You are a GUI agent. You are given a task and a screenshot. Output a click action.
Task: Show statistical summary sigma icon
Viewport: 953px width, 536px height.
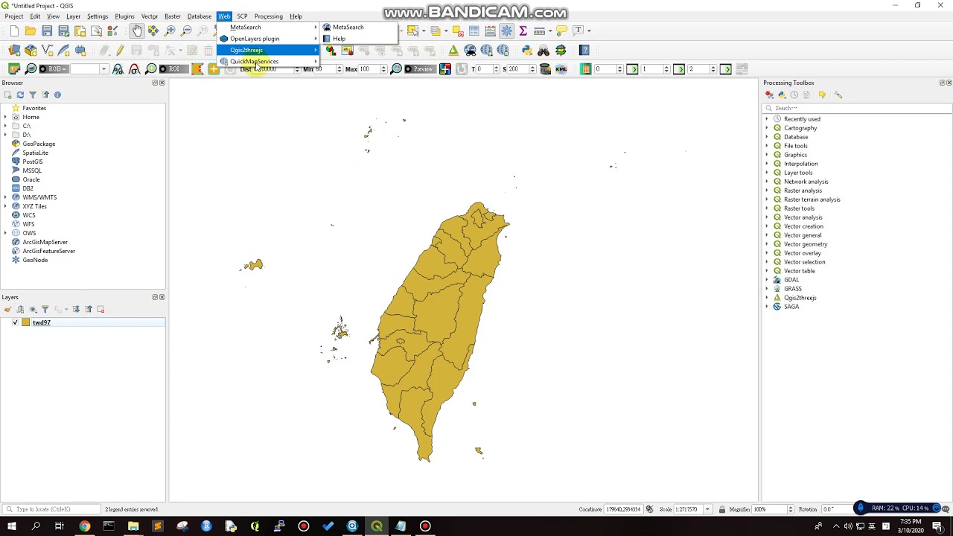[x=523, y=31]
